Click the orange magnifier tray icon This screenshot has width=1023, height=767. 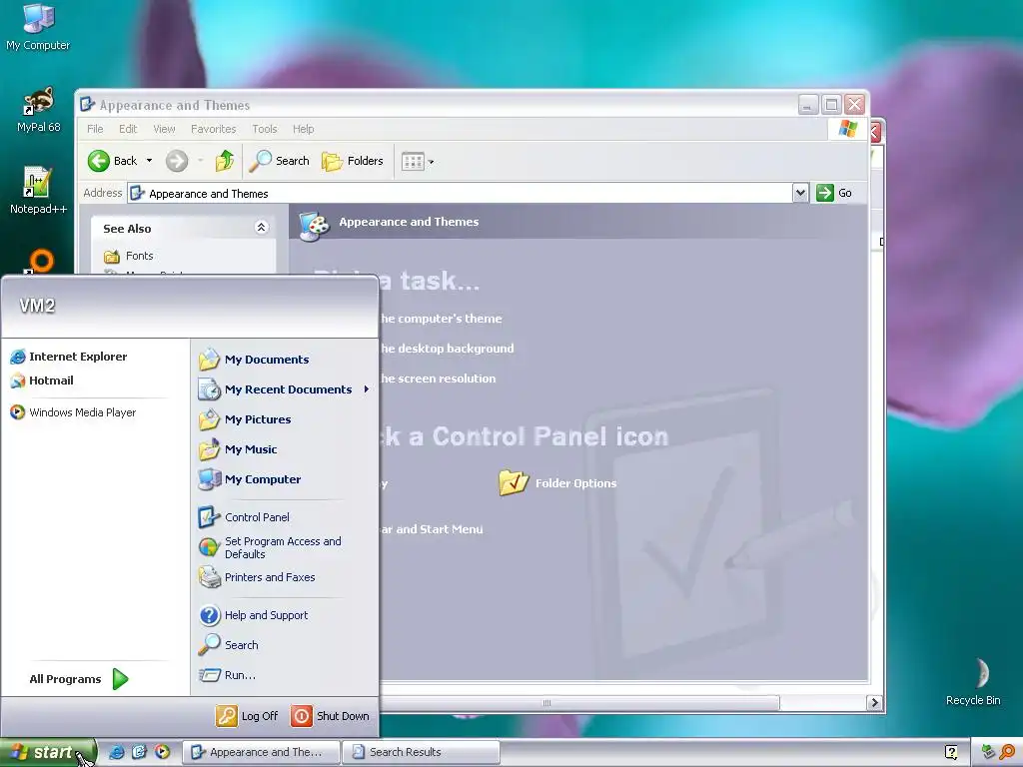click(1007, 752)
